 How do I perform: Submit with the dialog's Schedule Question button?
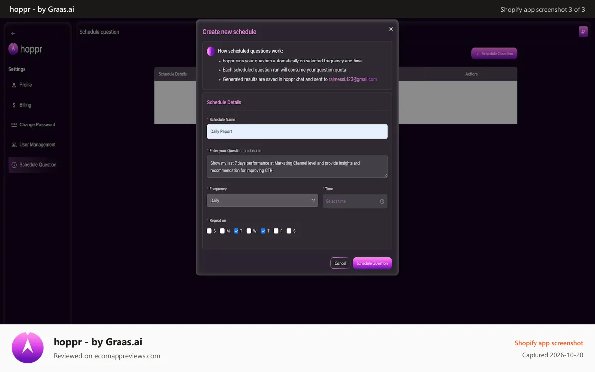[372, 263]
